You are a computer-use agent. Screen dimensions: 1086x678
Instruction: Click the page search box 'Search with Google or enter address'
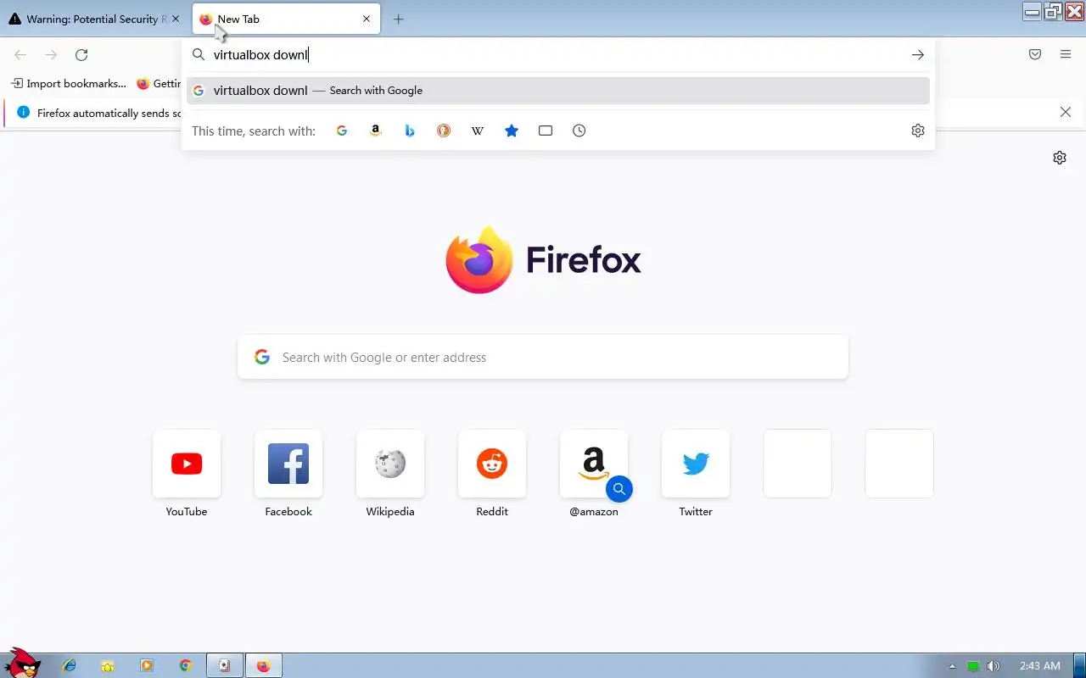point(543,358)
